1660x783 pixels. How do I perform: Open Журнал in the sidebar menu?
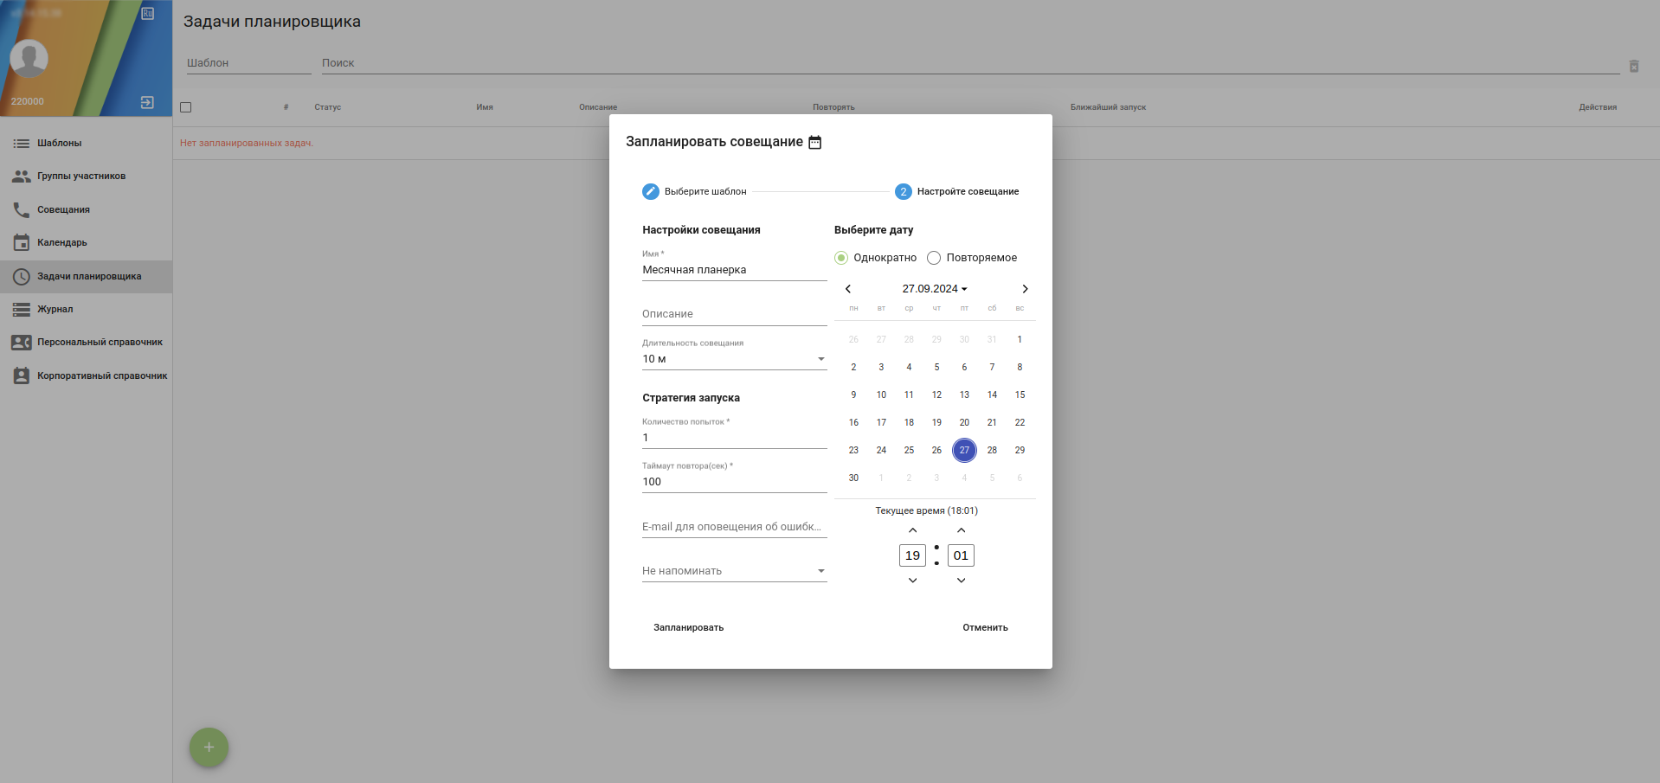pyautogui.click(x=55, y=310)
